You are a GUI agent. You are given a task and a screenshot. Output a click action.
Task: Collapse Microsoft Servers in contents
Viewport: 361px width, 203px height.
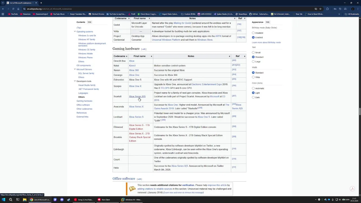pyautogui.click(x=75, y=69)
